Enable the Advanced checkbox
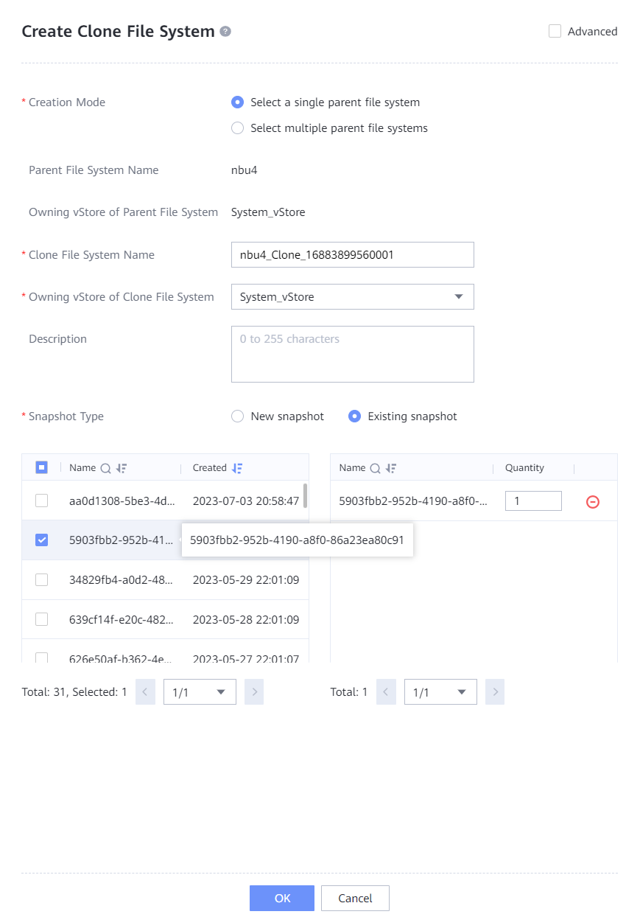The image size is (640, 917). [555, 32]
